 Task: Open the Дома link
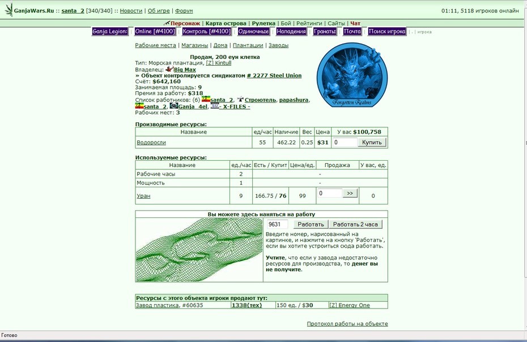tap(220, 45)
